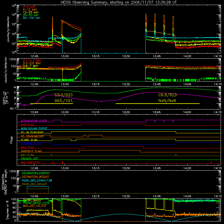Click the Absolute geomagnetic latitude label
The width and height of the screenshot is (224, 224).
(193, 200)
